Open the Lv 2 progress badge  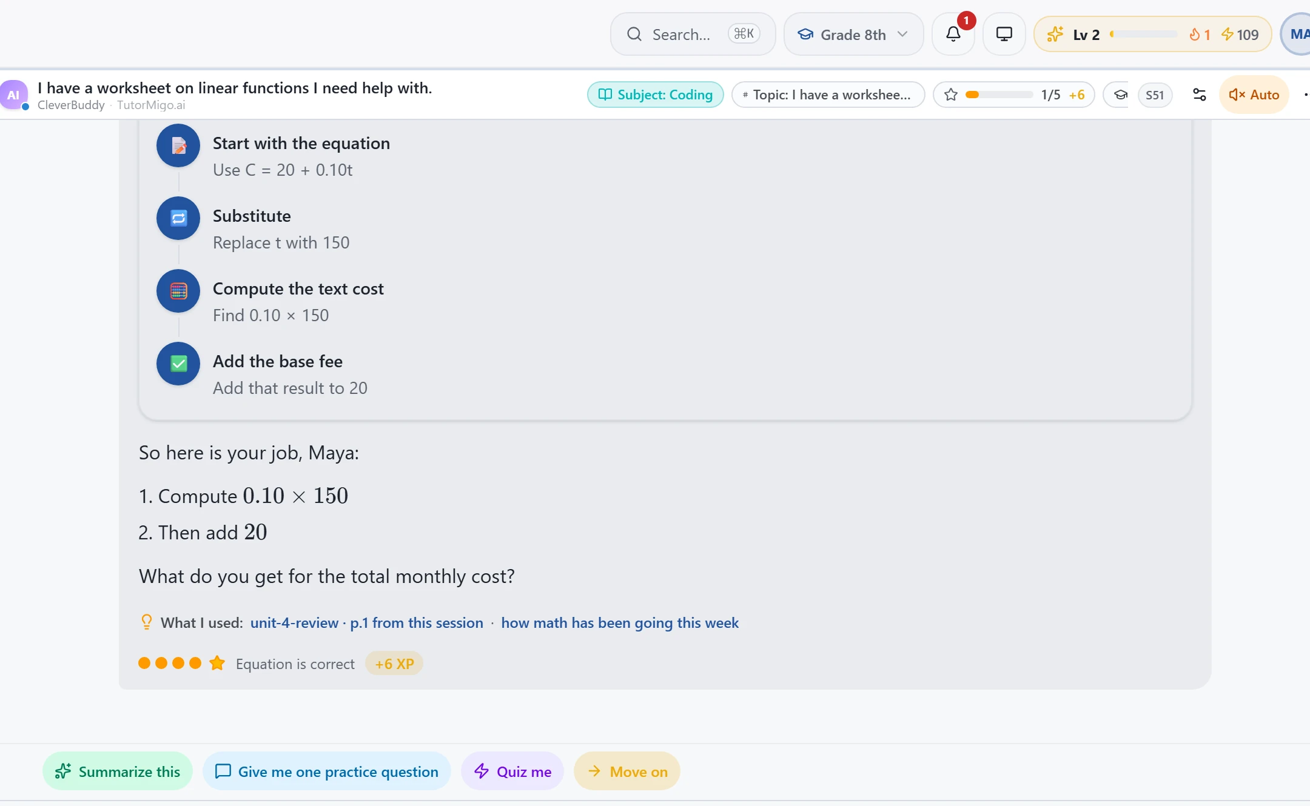click(x=1152, y=34)
